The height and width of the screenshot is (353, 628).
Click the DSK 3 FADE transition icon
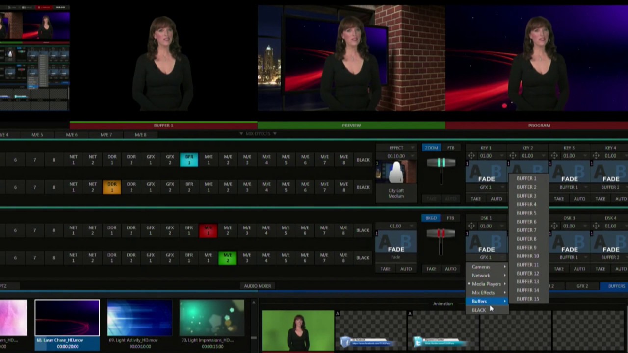pyautogui.click(x=569, y=243)
